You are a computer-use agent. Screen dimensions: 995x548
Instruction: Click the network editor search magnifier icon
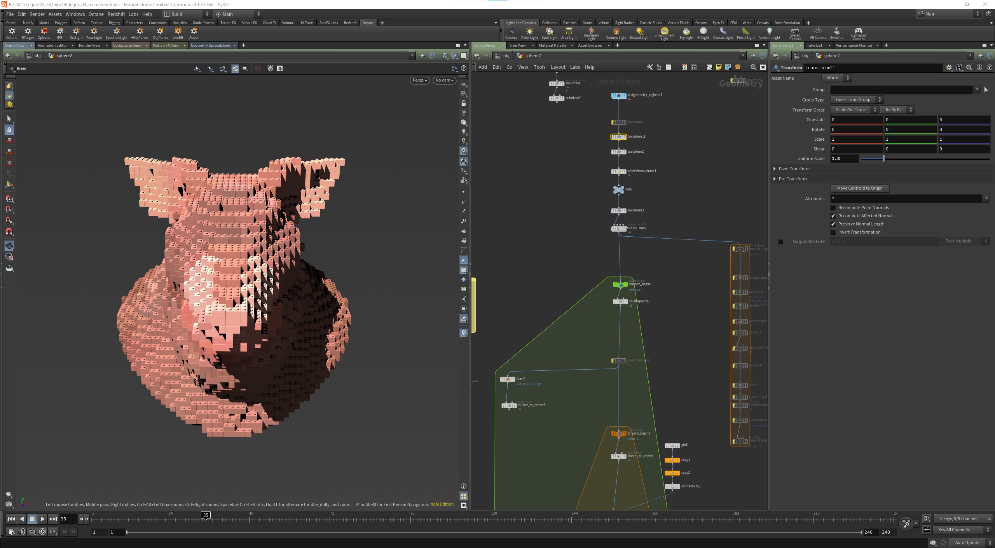click(753, 67)
